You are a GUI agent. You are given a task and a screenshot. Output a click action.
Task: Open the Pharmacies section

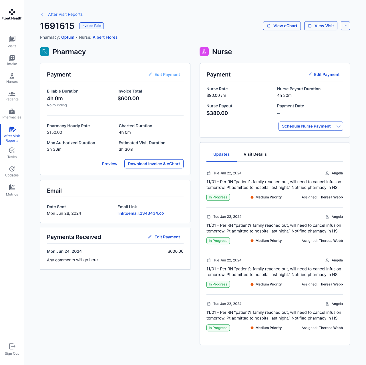tap(12, 111)
